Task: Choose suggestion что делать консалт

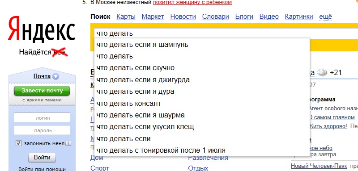Action: [202, 104]
